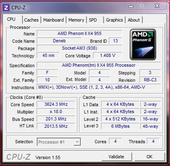Click the Core Voltage value box
Viewport: 170px width, 166px height.
[108, 55]
